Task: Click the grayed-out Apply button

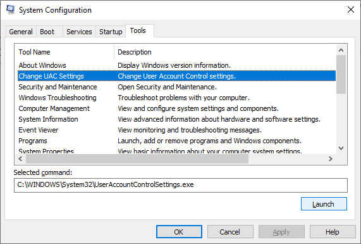Action: point(281,232)
